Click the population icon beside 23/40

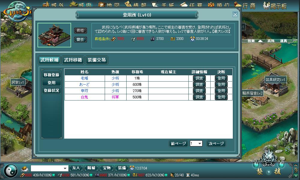tap(172, 175)
